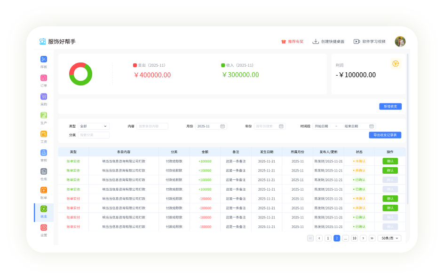Open the 月份 picker showing 2025-11
This screenshot has width=444, height=279.
pyautogui.click(x=211, y=126)
